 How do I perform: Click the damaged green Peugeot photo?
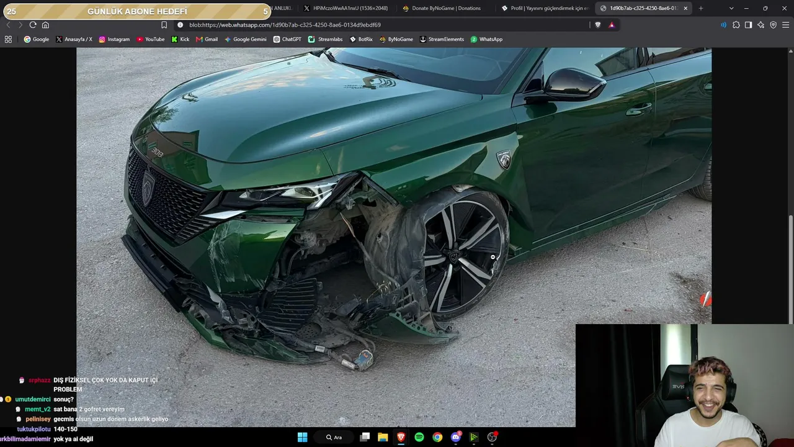tap(394, 237)
